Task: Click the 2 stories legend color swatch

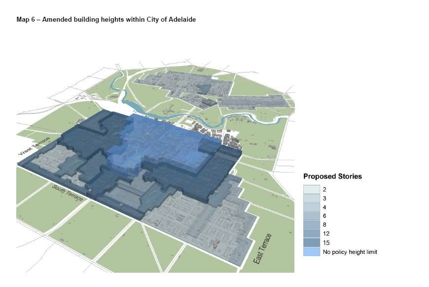Action: [311, 189]
